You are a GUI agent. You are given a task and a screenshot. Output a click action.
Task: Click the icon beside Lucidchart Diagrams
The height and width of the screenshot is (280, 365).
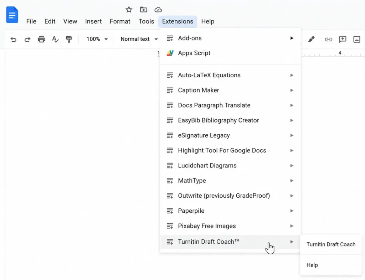(170, 166)
